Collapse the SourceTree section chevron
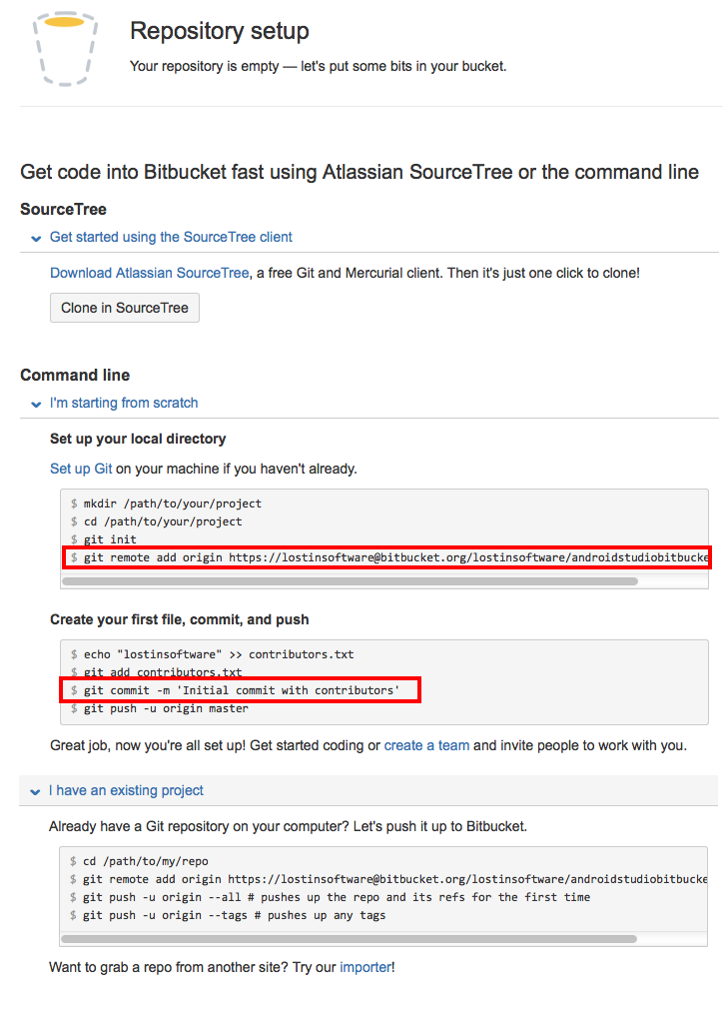This screenshot has height=1009, width=723. pyautogui.click(x=36, y=239)
